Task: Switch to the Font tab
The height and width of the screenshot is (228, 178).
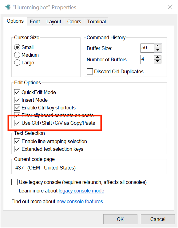Action: click(x=35, y=21)
